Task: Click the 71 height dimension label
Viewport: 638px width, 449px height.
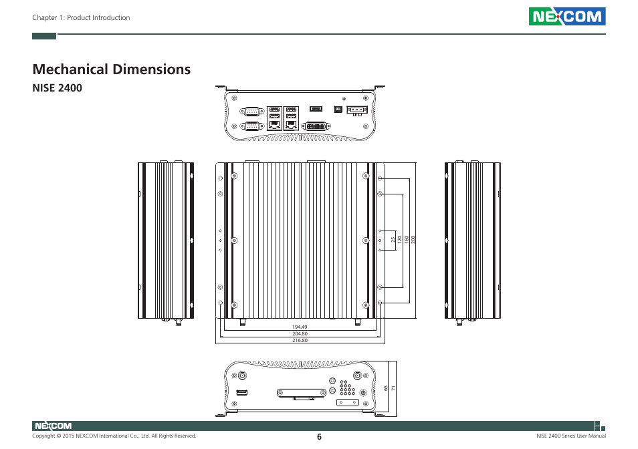Action: click(393, 388)
